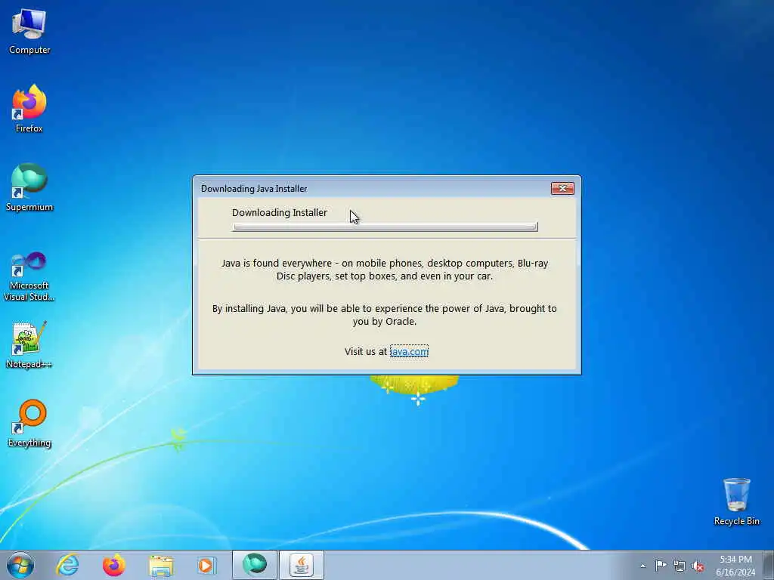Open the muted volume tray icon
The height and width of the screenshot is (580, 774).
(x=698, y=566)
